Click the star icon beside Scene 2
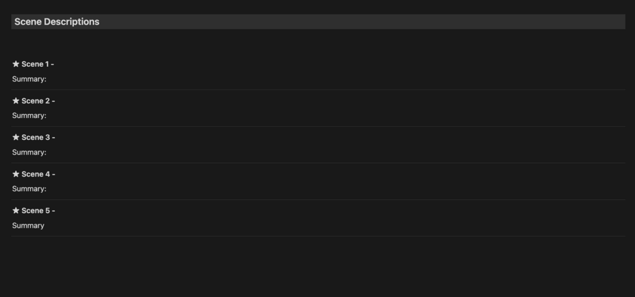Viewport: 635px width, 297px height. point(16,101)
